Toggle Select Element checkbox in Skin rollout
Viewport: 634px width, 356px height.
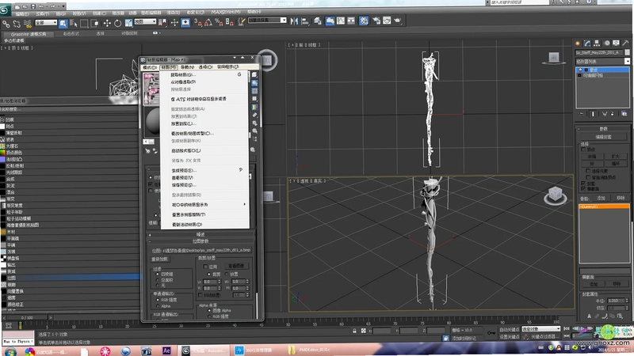(x=588, y=171)
